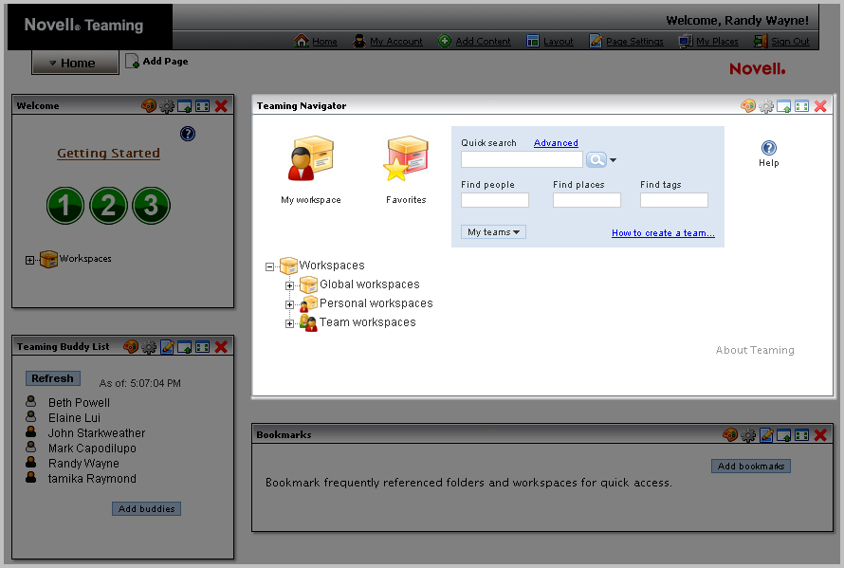Expand the Bookmarks panel with the maximize arrows icon
844x568 pixels.
click(800, 435)
